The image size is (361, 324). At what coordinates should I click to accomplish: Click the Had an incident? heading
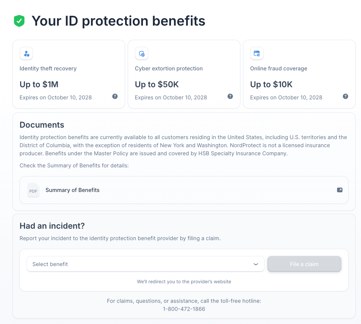[52, 226]
